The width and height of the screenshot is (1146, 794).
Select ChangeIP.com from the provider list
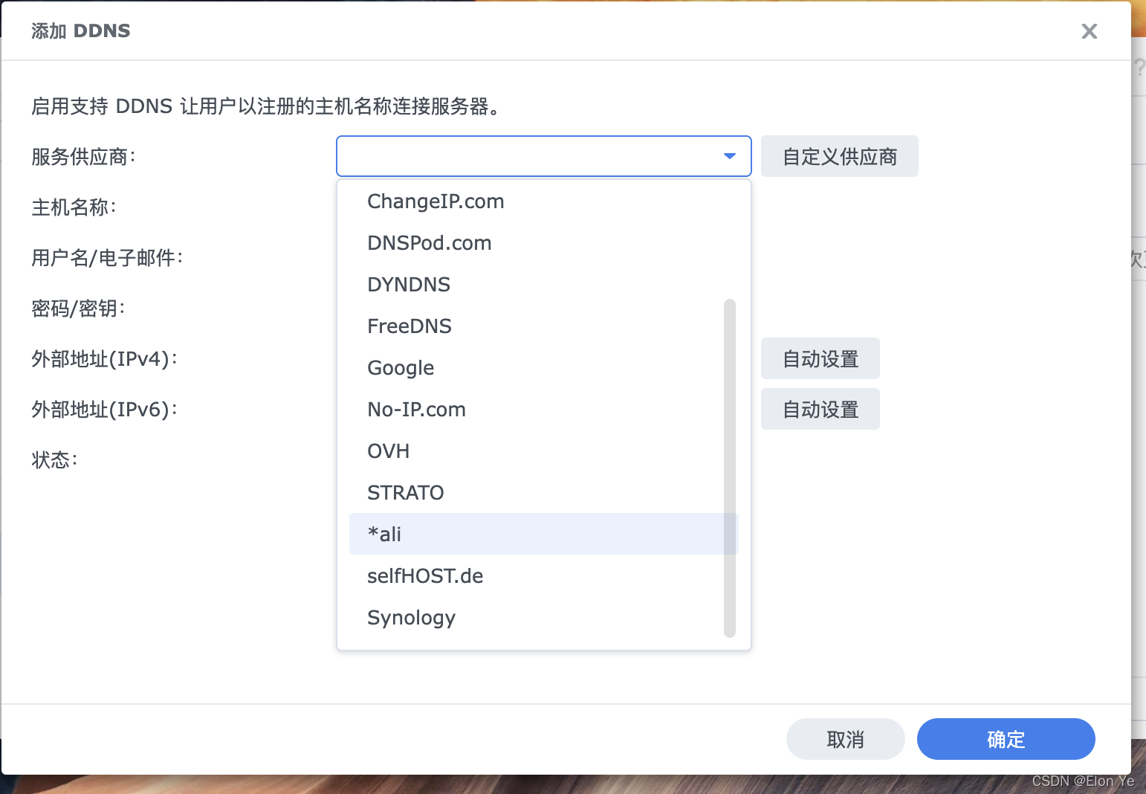435,201
